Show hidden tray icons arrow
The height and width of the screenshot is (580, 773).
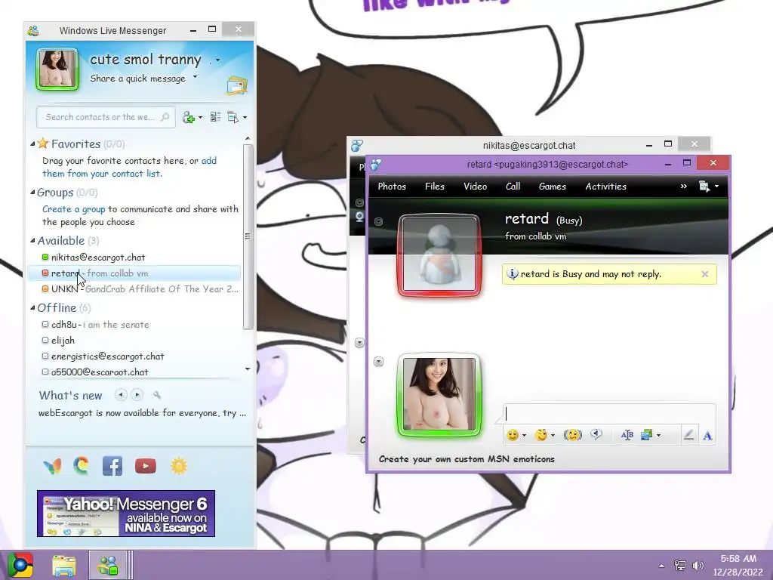click(x=661, y=566)
